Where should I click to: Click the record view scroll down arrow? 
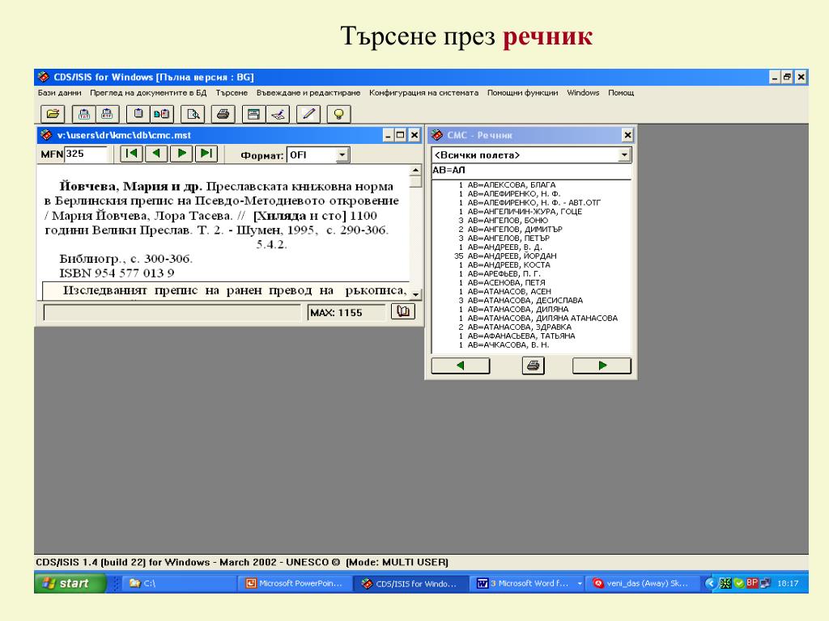[415, 294]
